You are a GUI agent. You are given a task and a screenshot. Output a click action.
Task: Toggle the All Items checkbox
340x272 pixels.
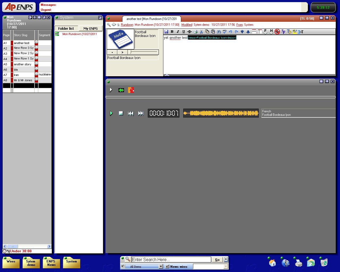123,266
